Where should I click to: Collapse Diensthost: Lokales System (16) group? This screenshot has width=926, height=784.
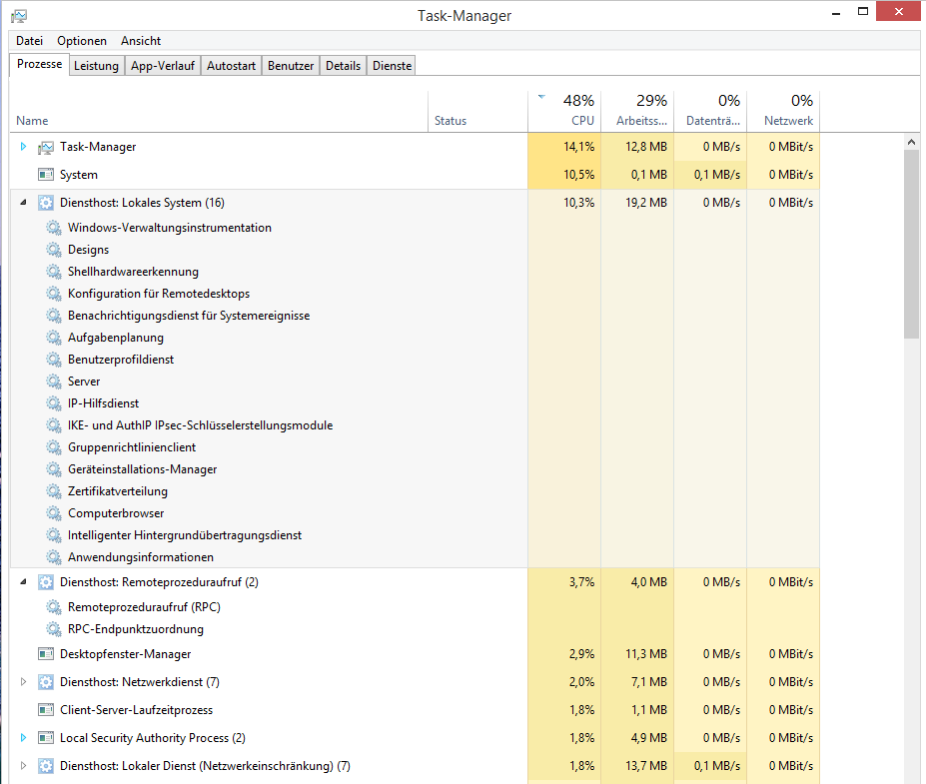coord(23,203)
